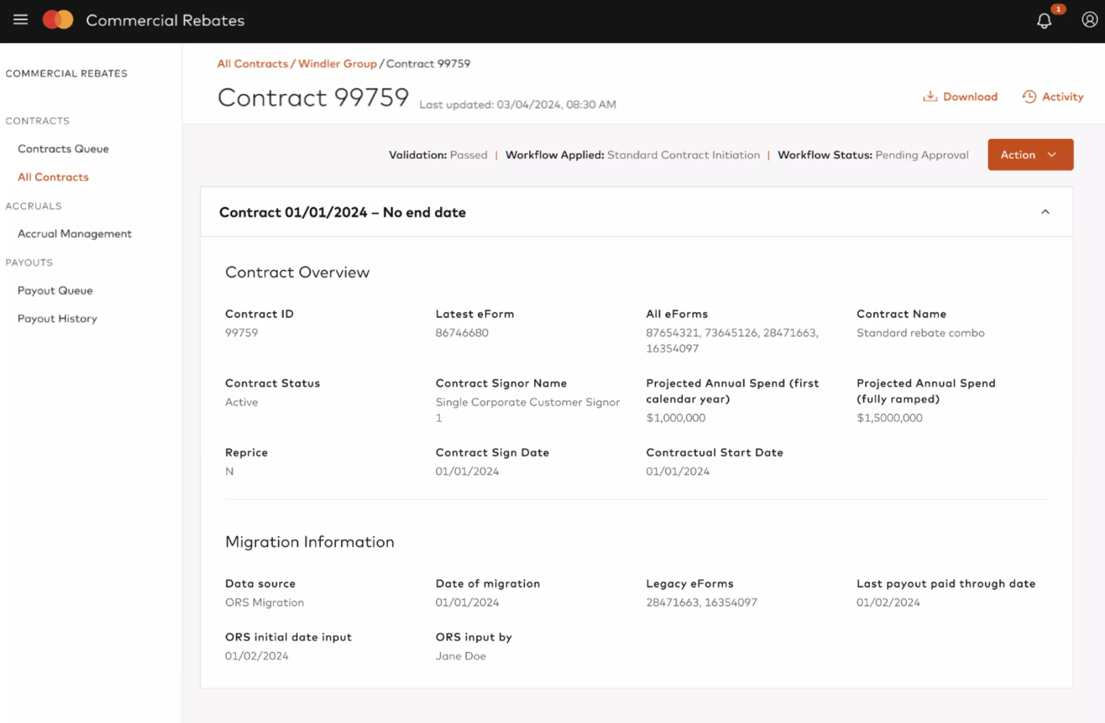
Task: Click the Commercial Rebates header title
Action: (x=165, y=20)
